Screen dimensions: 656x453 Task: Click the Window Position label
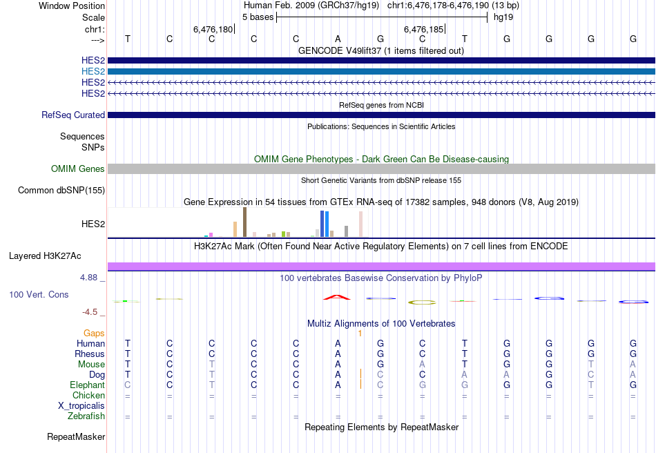click(72, 6)
